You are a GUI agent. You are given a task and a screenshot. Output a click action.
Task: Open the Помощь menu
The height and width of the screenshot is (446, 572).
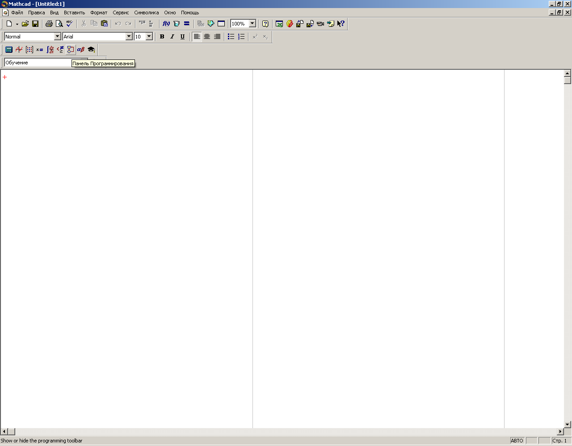coord(190,13)
